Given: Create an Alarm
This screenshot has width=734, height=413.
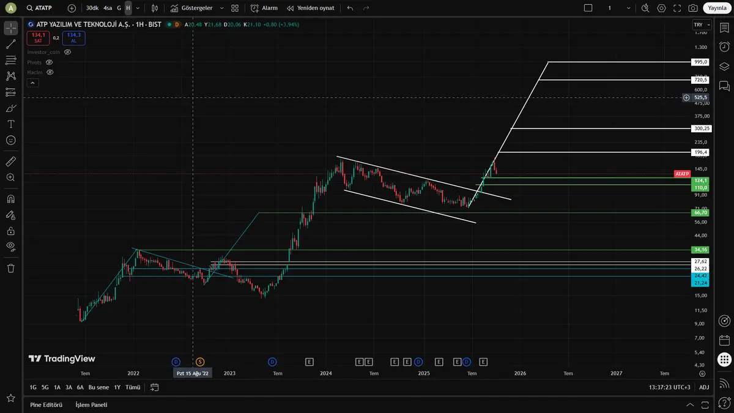Looking at the screenshot, I should [264, 8].
